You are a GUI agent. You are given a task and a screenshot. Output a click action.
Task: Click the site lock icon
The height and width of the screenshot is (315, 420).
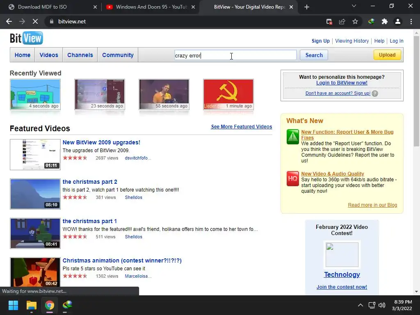(x=52, y=21)
